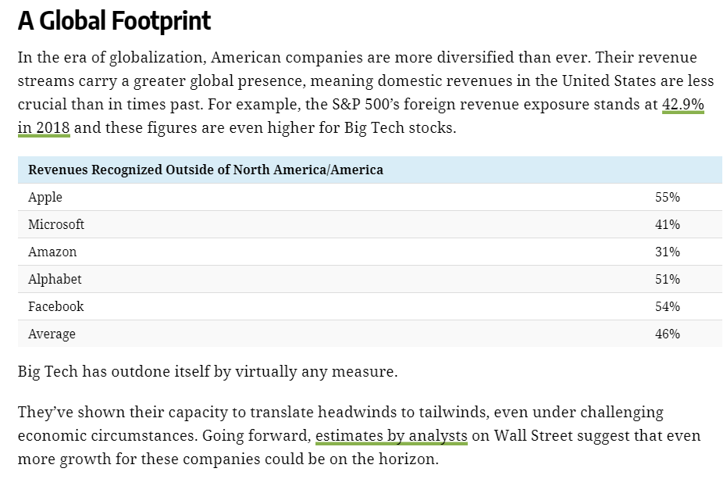The image size is (727, 479).
Task: Open the '42.9% in 2018' link
Action: [x=682, y=105]
